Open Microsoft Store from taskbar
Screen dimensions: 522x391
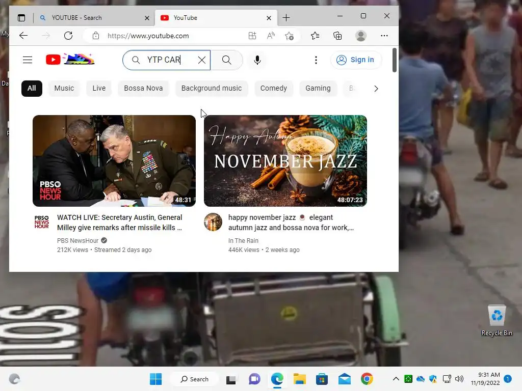coord(322,379)
